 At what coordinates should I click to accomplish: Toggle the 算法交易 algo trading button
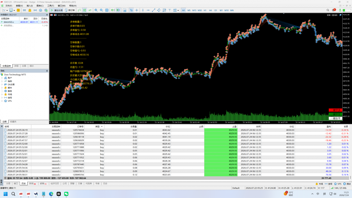(57, 10)
